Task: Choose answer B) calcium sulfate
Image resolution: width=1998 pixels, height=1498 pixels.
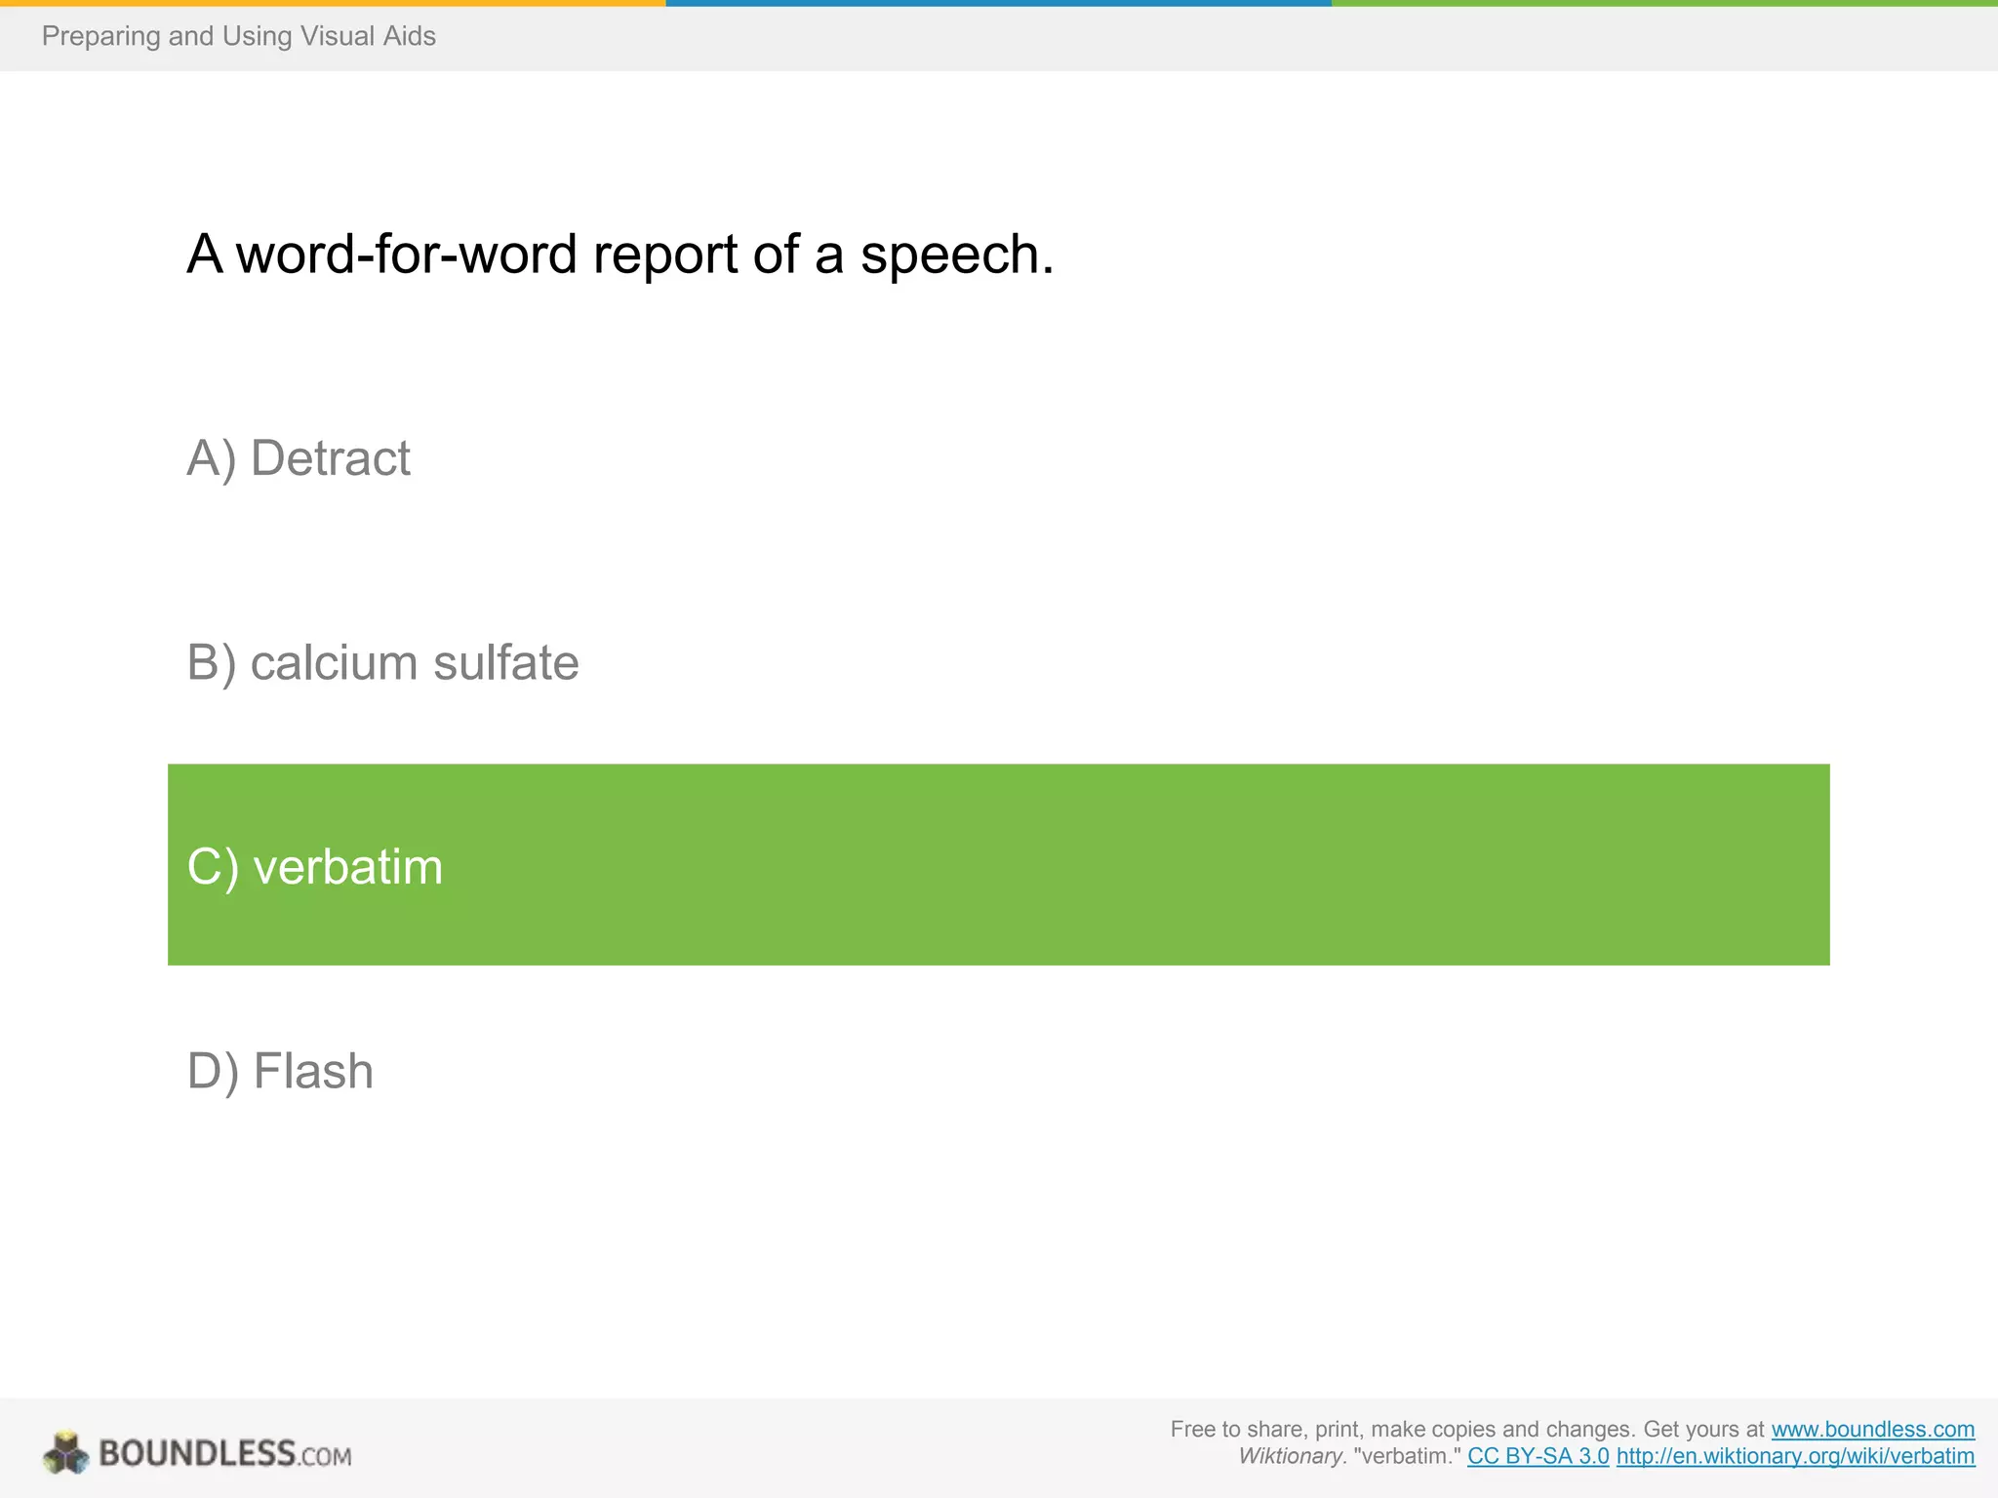Action: point(382,663)
